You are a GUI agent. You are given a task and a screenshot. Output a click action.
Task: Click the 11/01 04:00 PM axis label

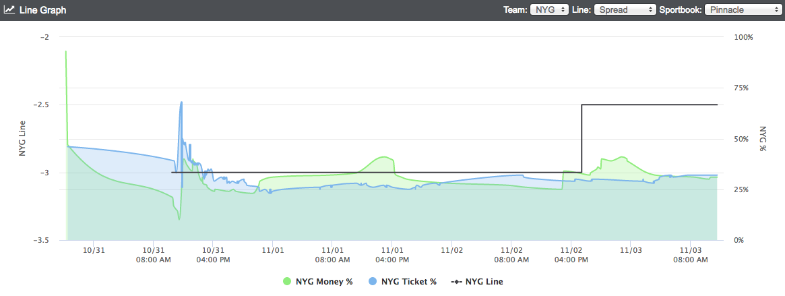click(392, 254)
